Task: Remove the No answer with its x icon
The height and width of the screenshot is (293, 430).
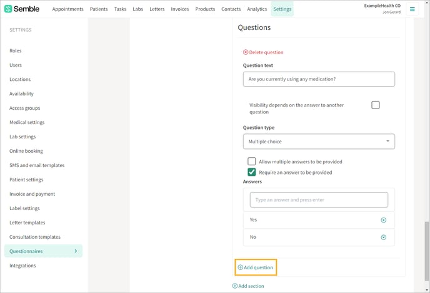Action: point(383,237)
